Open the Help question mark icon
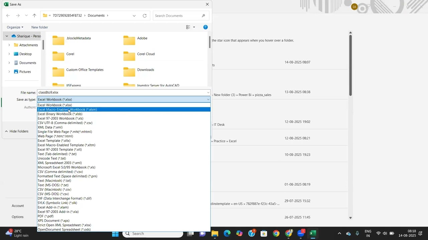This screenshot has height=240, width=428. [206, 27]
